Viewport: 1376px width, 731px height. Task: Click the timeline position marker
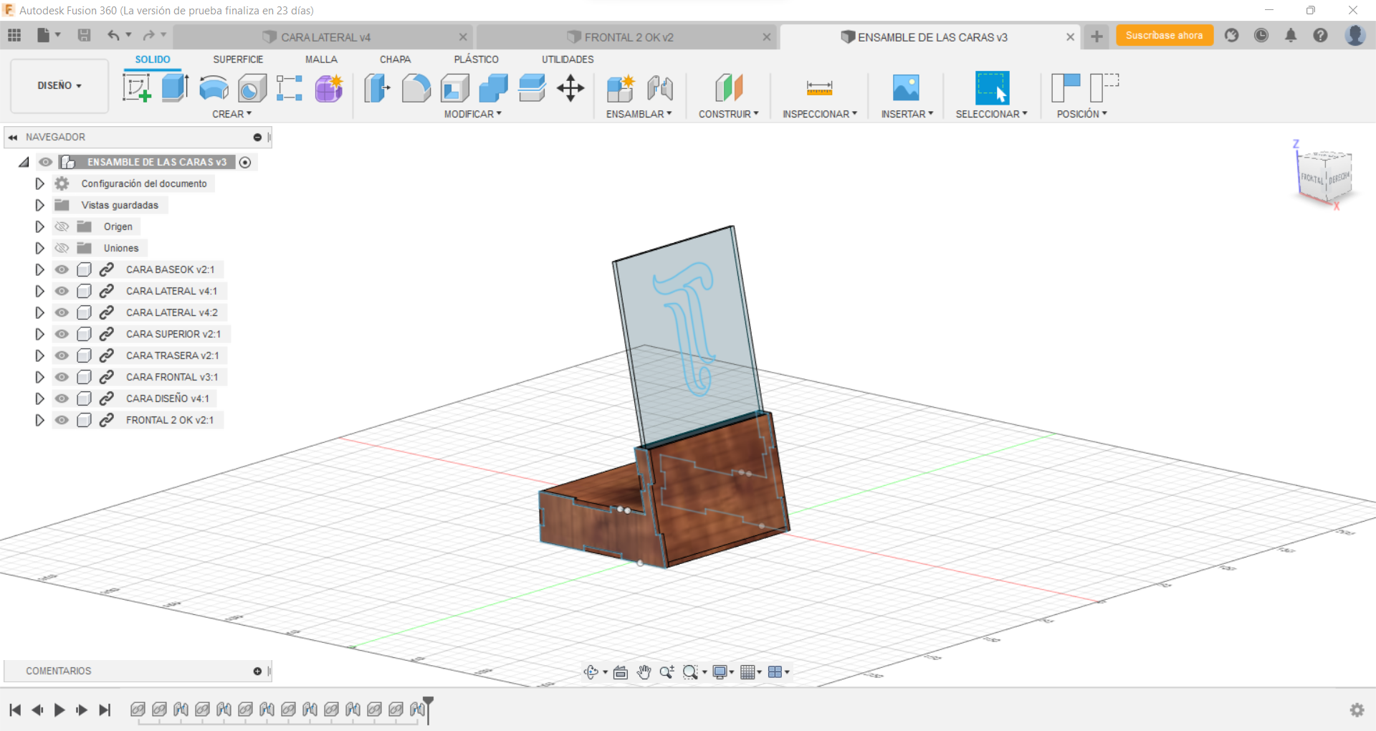pos(428,709)
